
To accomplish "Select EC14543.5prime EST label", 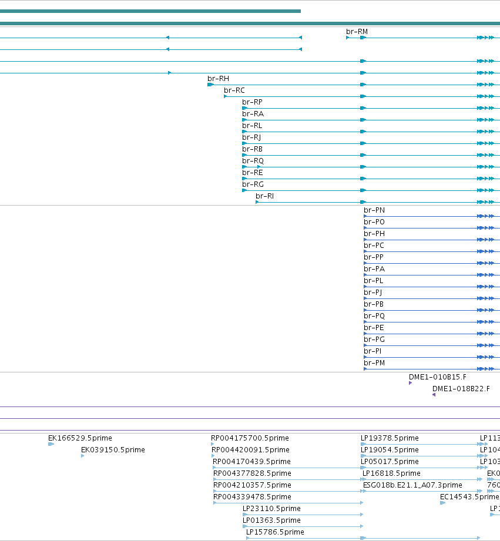I will coord(469,496).
